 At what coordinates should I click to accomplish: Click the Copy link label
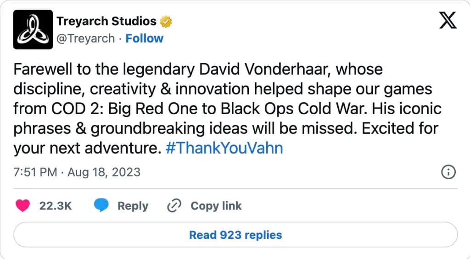pyautogui.click(x=216, y=206)
